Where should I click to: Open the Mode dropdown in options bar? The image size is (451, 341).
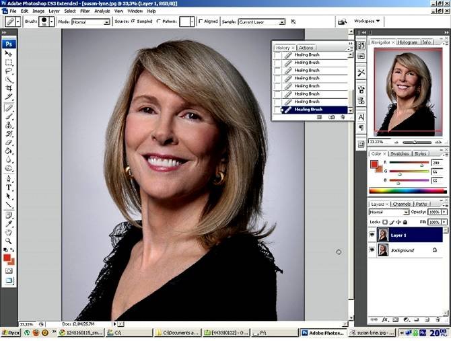point(90,22)
